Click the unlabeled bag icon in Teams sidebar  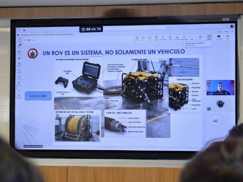[19, 58]
